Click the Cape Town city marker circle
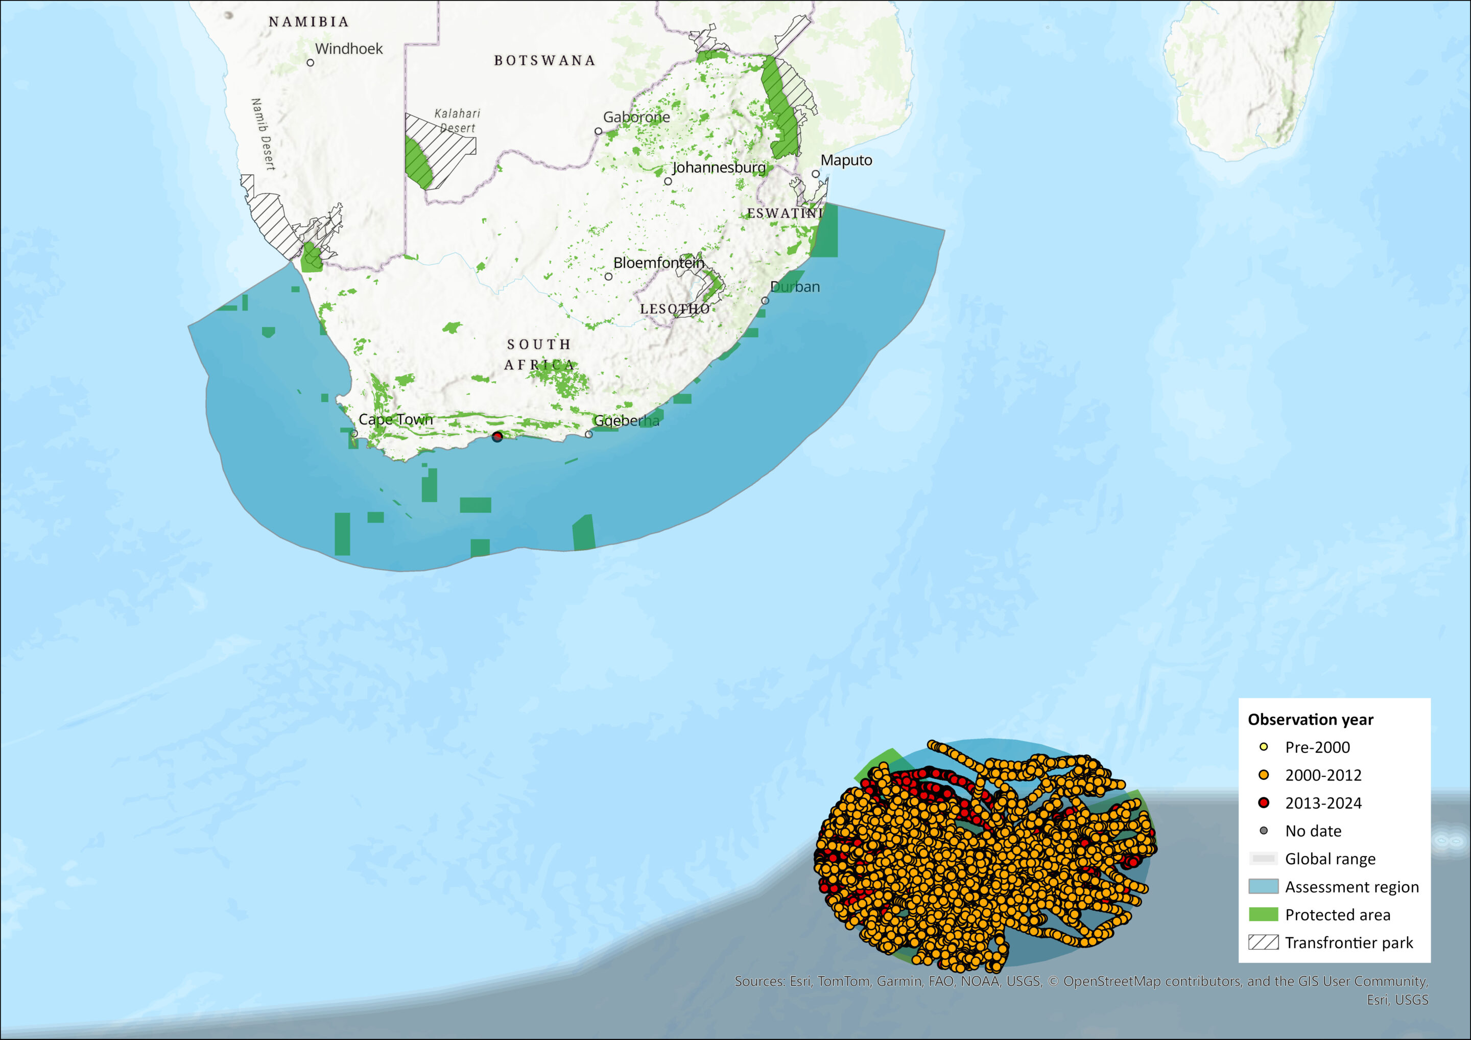Screen dimensions: 1471x1040 coord(354,434)
